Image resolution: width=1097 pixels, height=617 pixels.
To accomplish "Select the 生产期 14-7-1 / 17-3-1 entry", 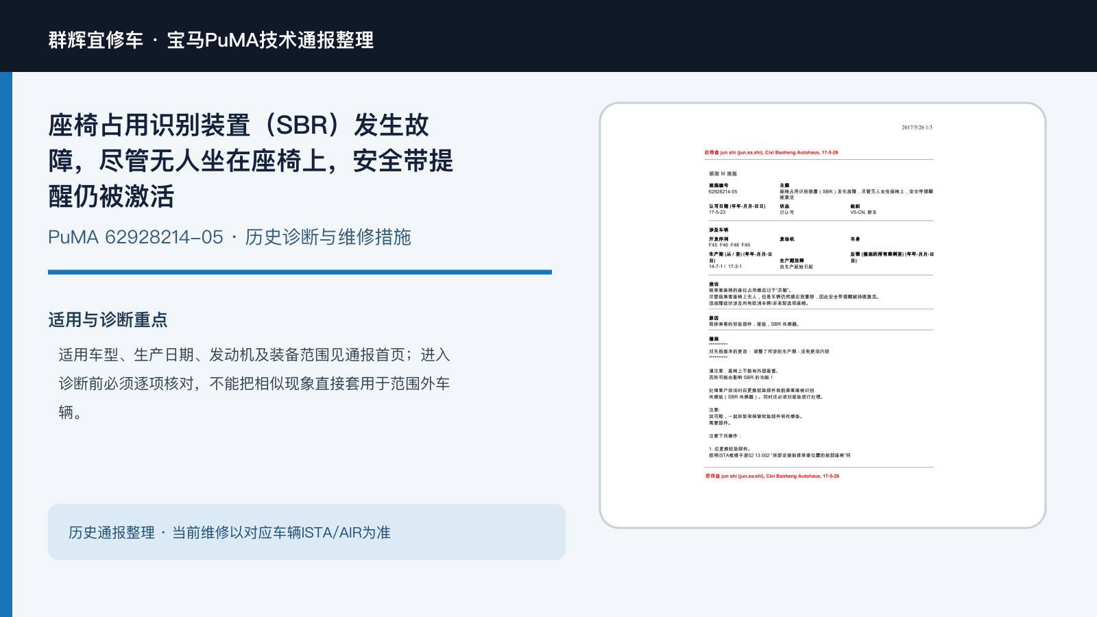I will click(740, 261).
